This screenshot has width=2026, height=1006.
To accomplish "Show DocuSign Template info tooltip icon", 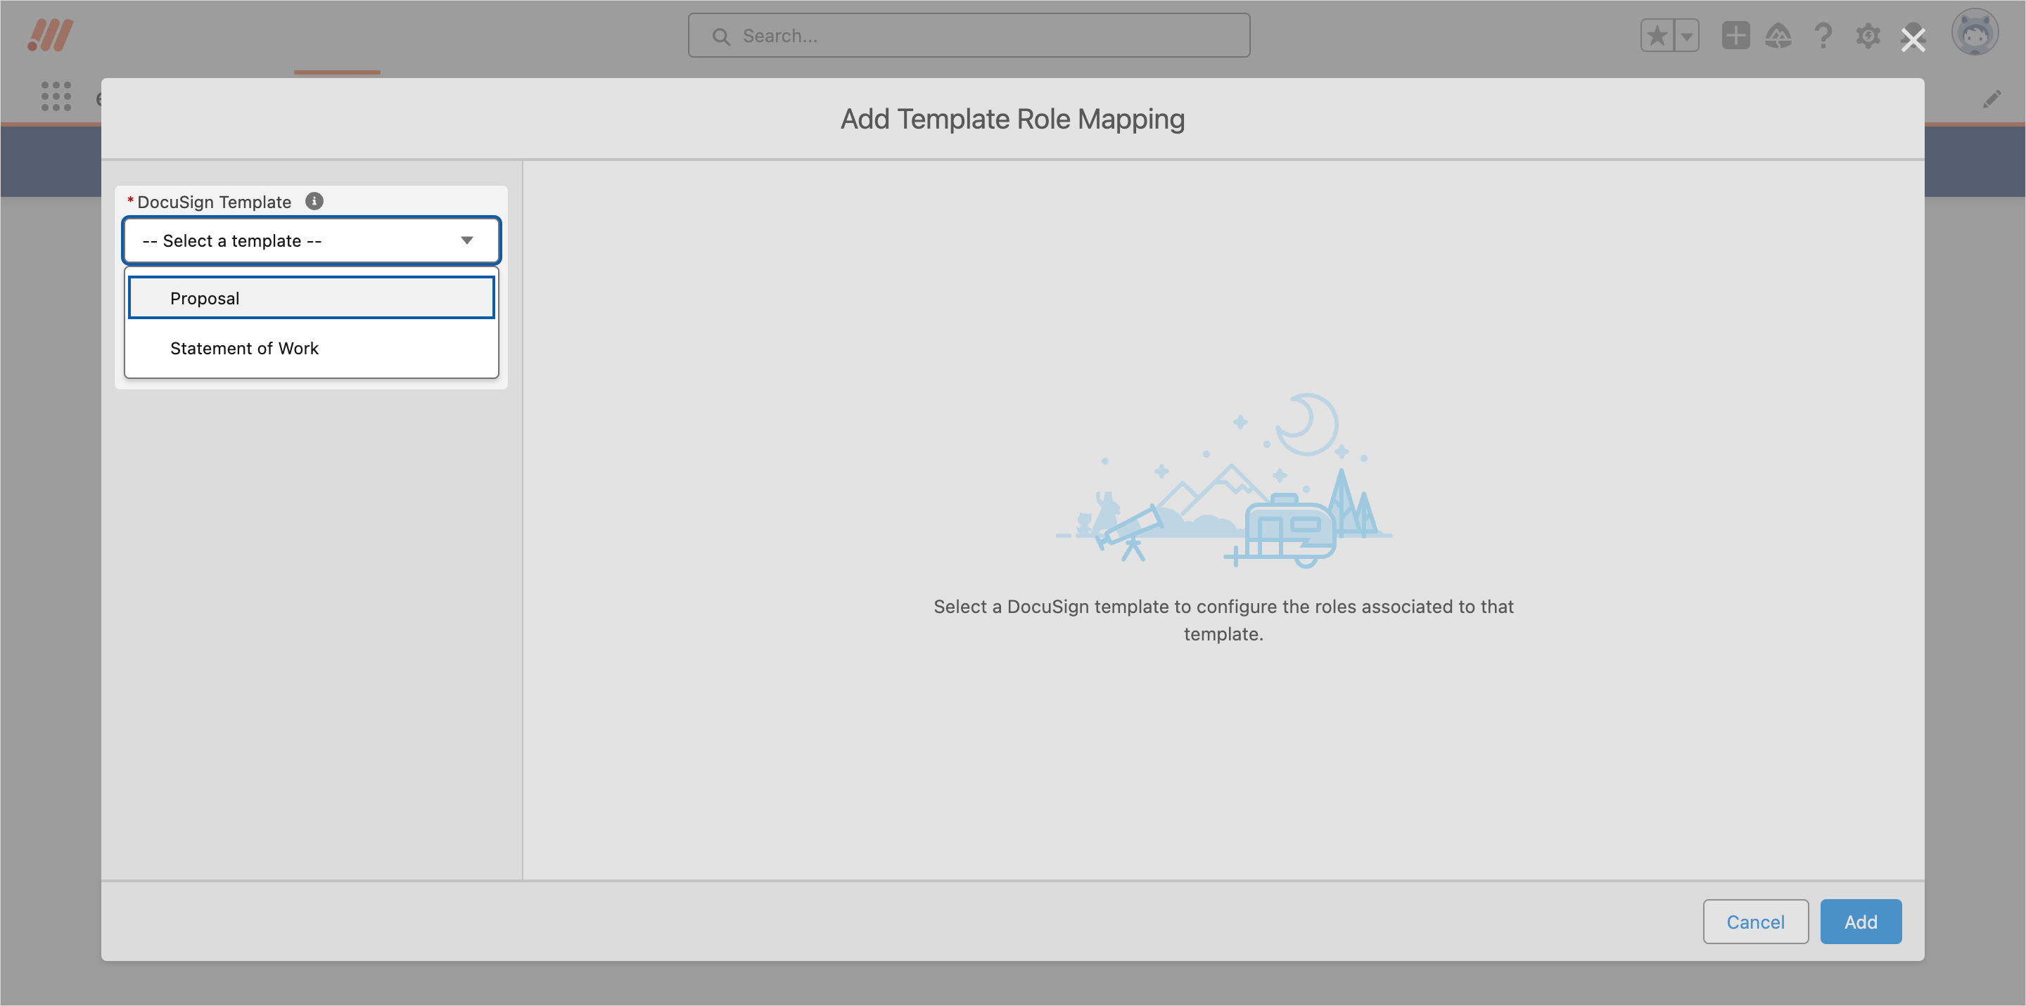I will point(314,201).
